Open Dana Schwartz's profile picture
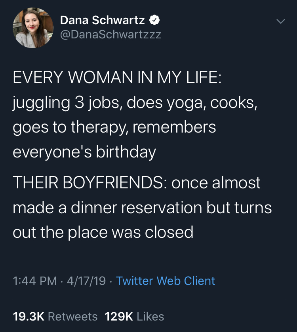Viewport: 297px width, 332px height. (x=33, y=27)
